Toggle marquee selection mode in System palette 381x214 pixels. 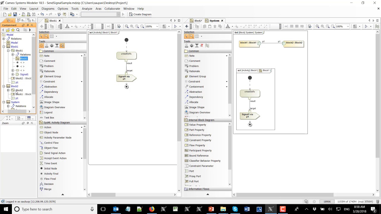point(192,36)
